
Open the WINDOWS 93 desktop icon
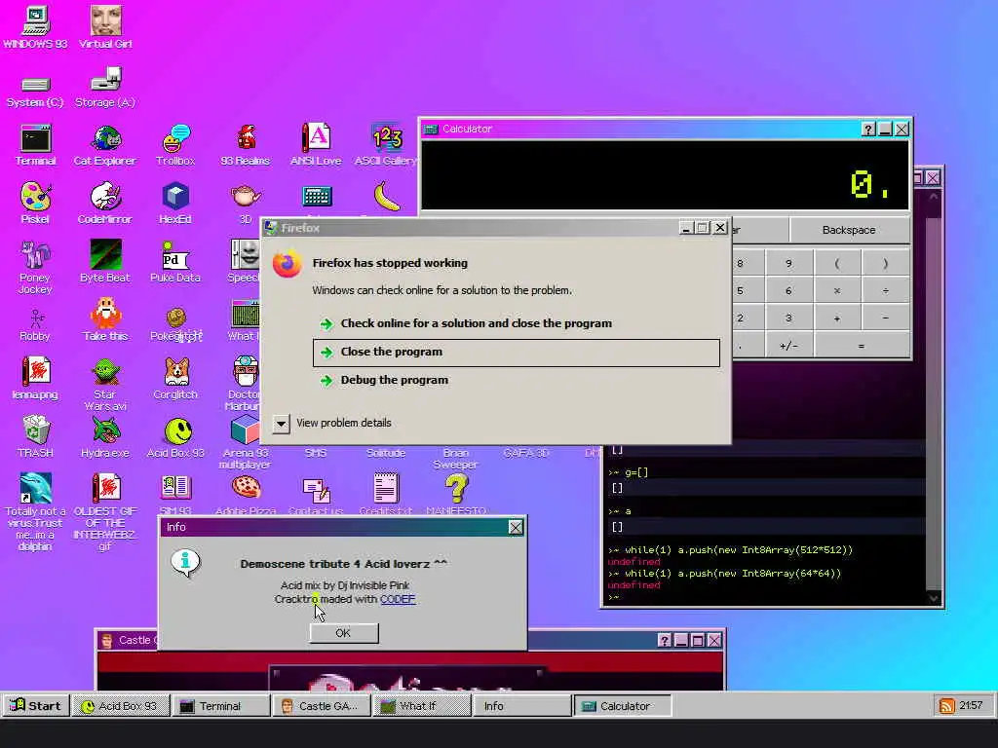[35, 26]
